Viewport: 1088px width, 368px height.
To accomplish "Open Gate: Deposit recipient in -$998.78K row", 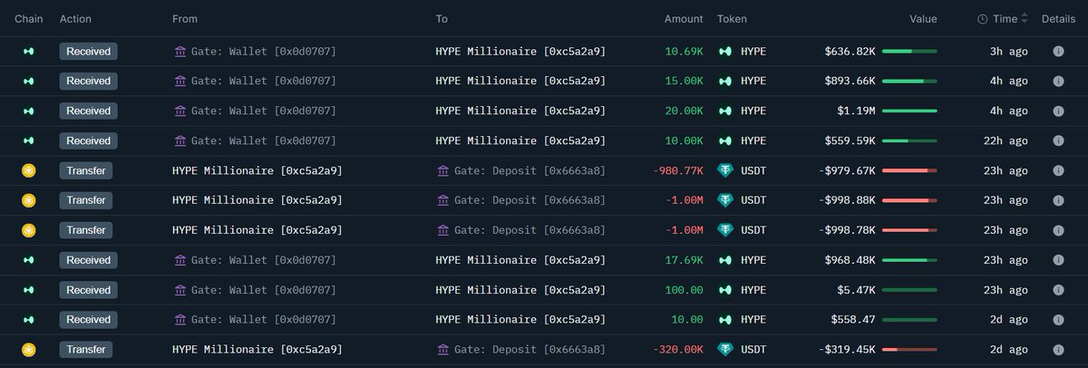I will click(529, 231).
